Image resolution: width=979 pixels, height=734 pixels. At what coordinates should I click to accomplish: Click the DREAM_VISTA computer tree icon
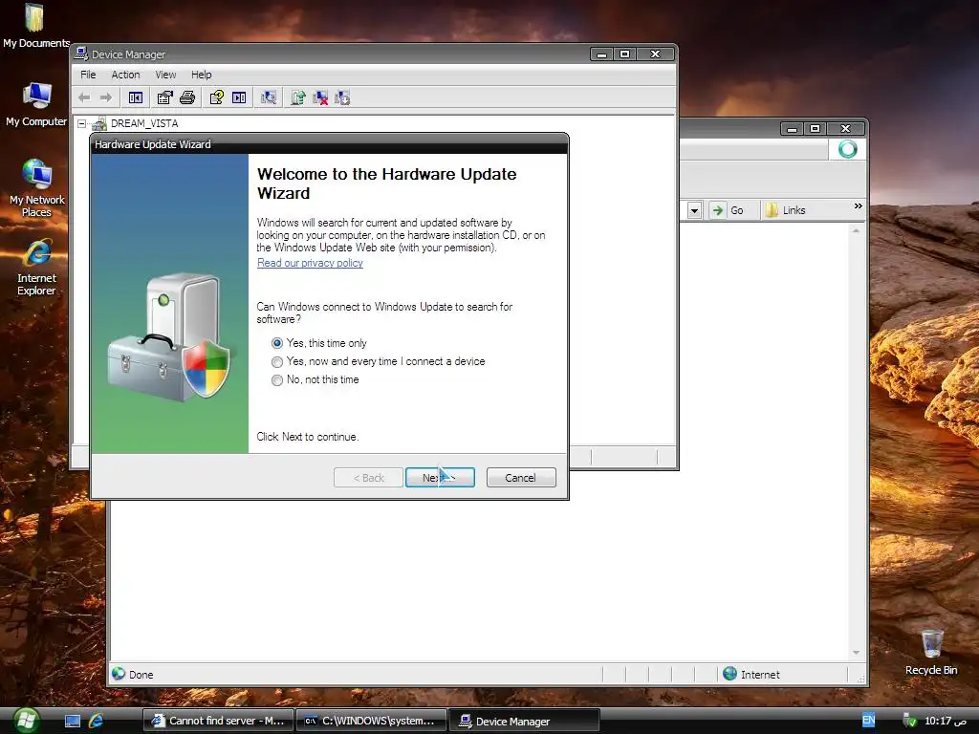(98, 123)
